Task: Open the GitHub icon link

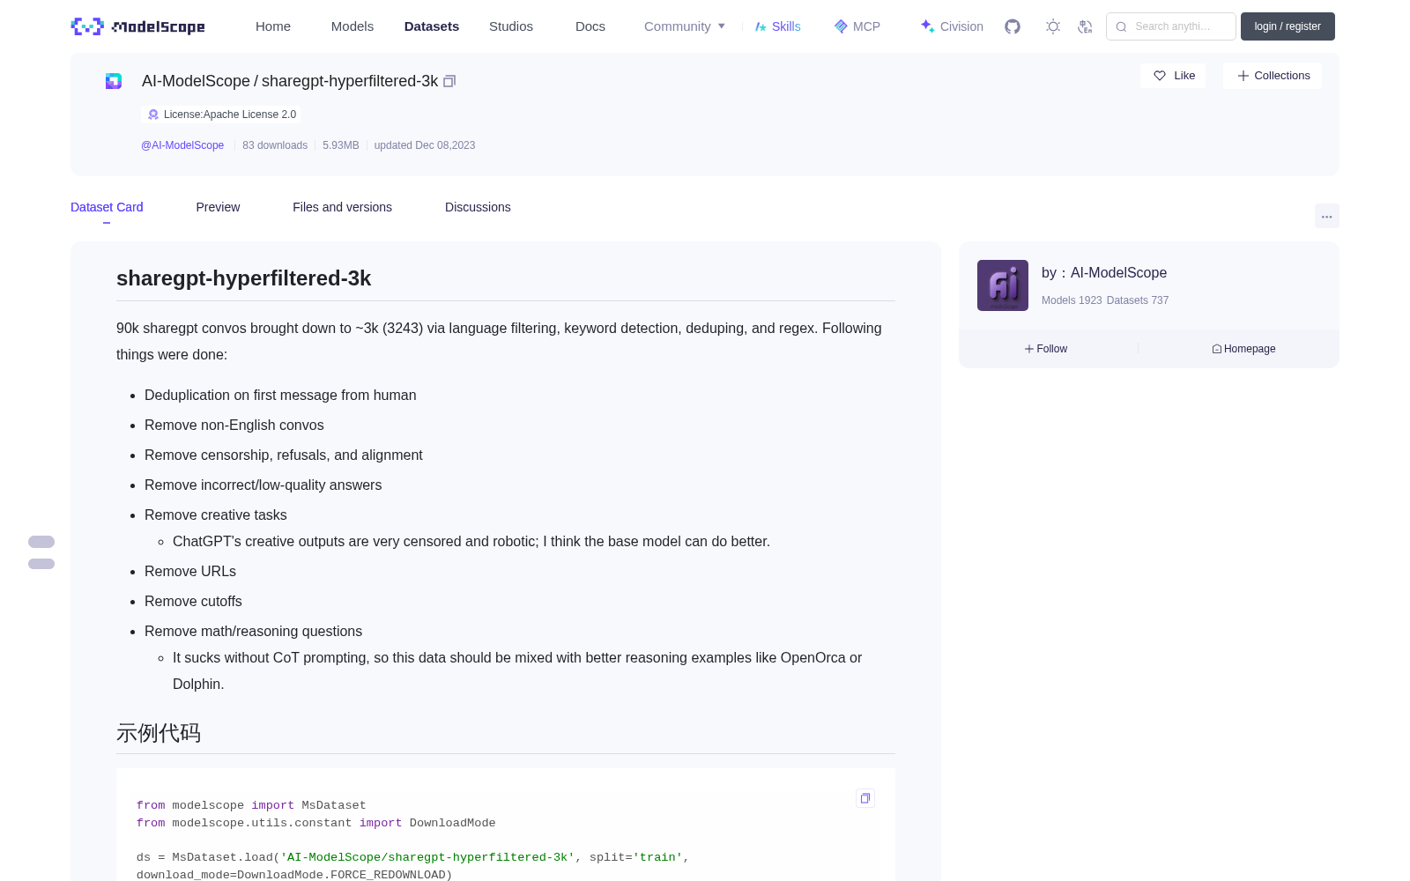Action: (x=1013, y=26)
